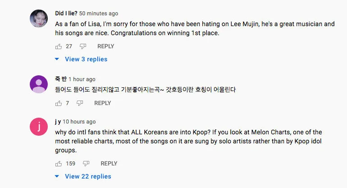Click the '10 hours ago' timestamp
The height and width of the screenshot is (188, 347).
pos(79,122)
